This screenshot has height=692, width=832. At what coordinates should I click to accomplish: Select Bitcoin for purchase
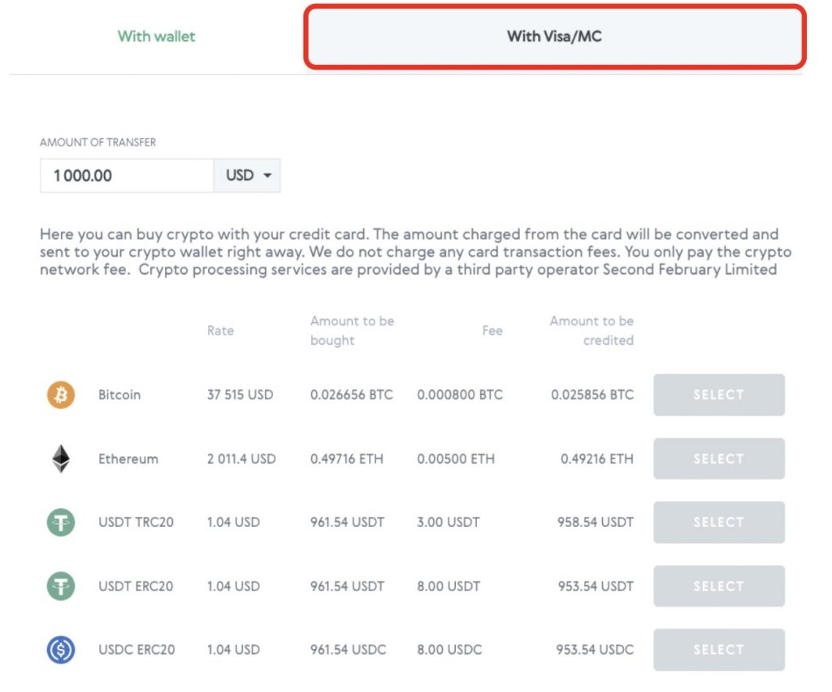pos(718,394)
